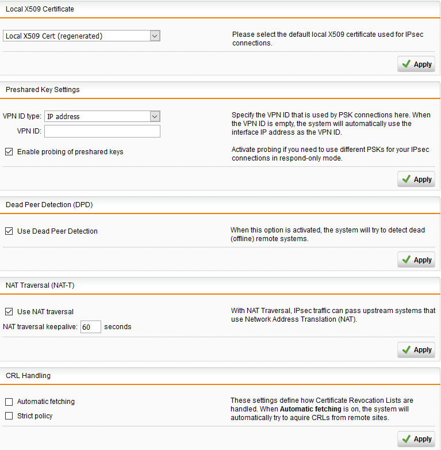
Task: Apply the Local X509 Certificate selection
Action: tap(416, 64)
